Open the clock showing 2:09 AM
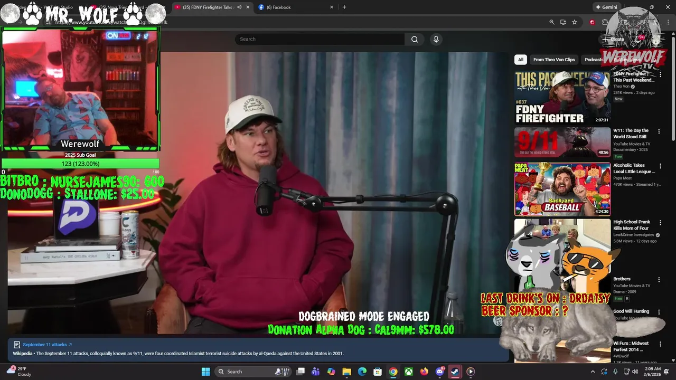 coord(653,372)
